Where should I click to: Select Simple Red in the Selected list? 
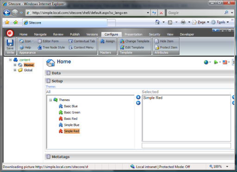153,98
